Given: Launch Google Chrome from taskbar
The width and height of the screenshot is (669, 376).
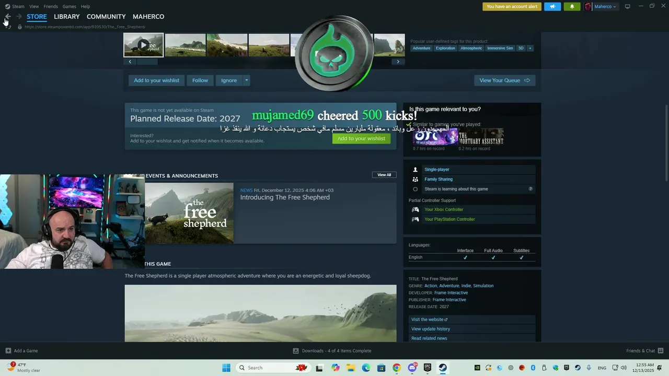Looking at the screenshot, I should 397,368.
